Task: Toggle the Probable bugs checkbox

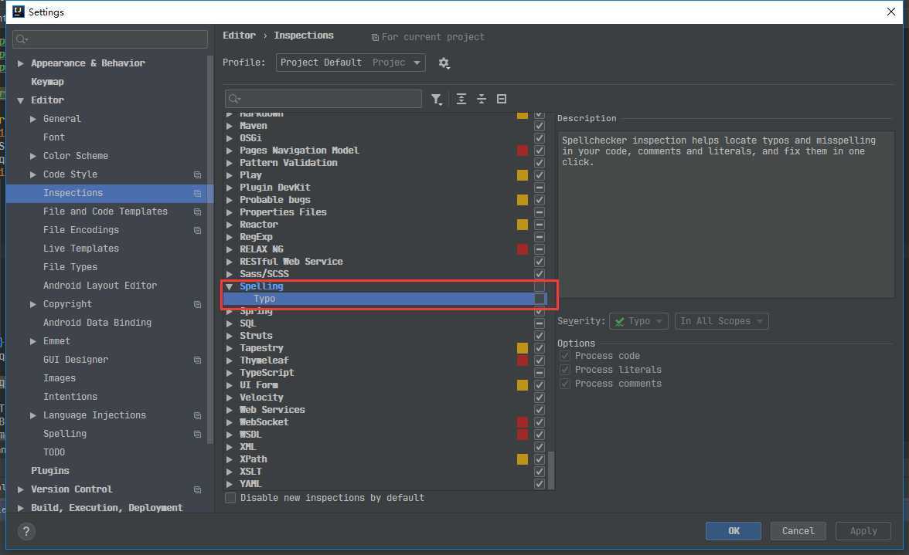Action: [540, 200]
